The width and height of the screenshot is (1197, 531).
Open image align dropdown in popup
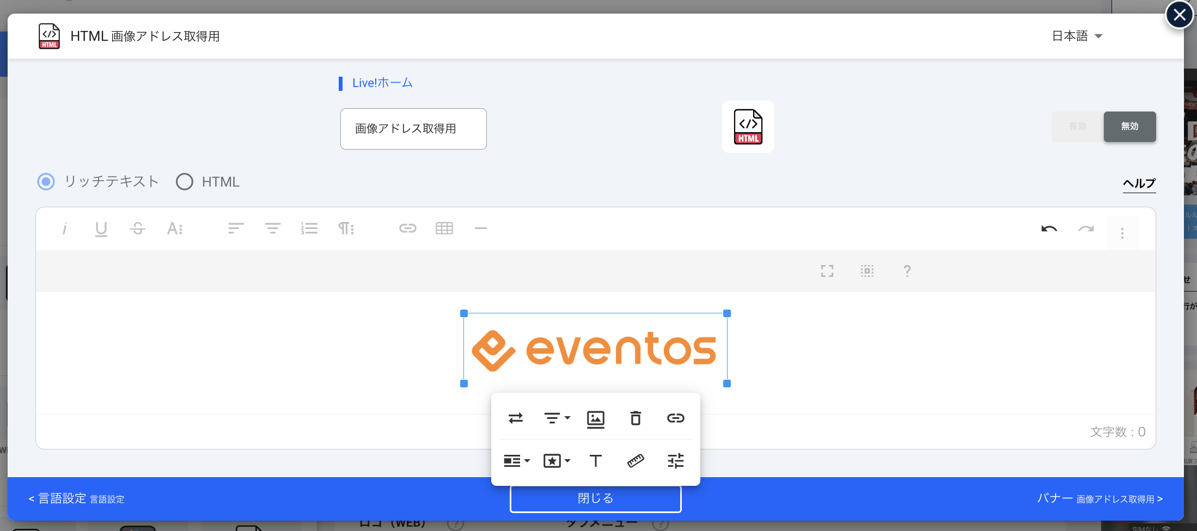(557, 418)
